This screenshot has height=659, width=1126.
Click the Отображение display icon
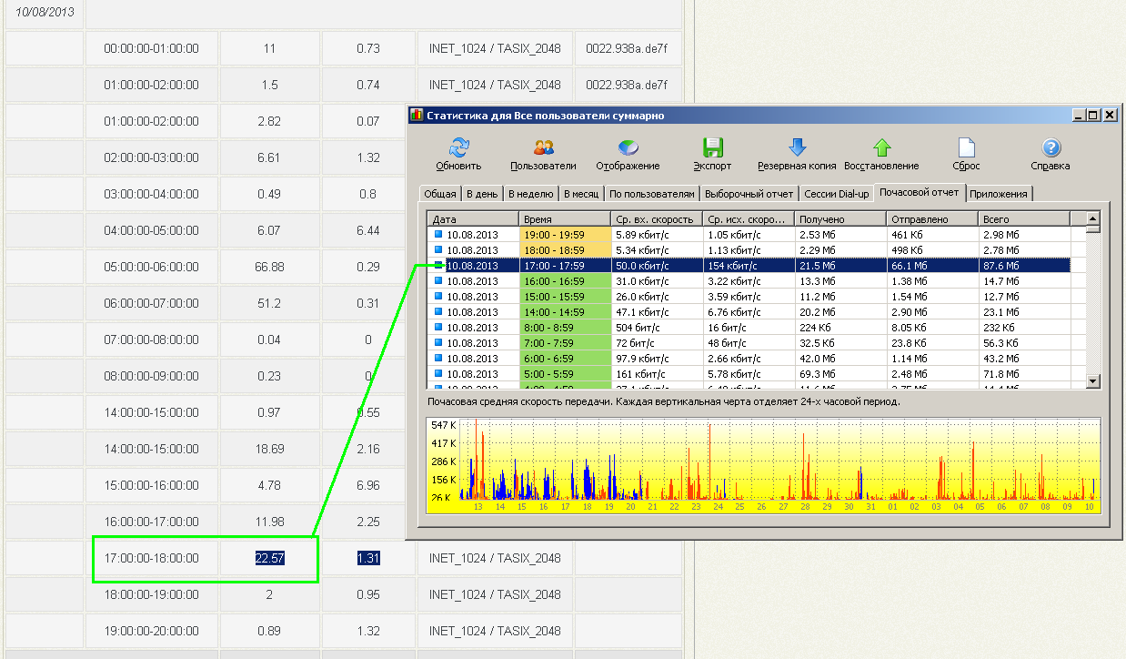[x=628, y=147]
